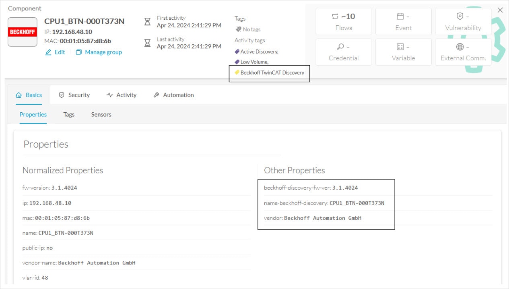The image size is (509, 289).
Task: Select fw-version value 3.1.4024
Action: click(64, 188)
